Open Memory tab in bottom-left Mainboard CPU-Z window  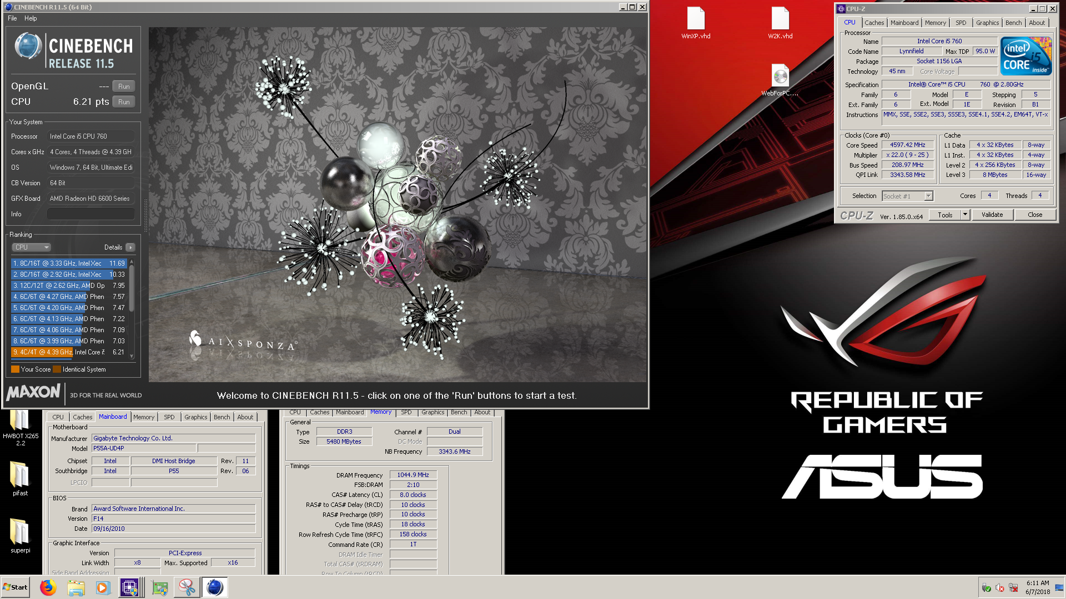pos(144,417)
